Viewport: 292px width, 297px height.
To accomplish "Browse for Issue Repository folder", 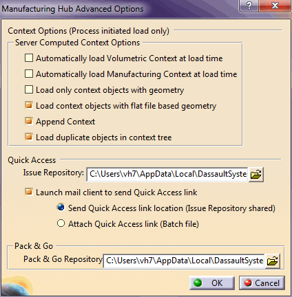I will click(x=255, y=175).
